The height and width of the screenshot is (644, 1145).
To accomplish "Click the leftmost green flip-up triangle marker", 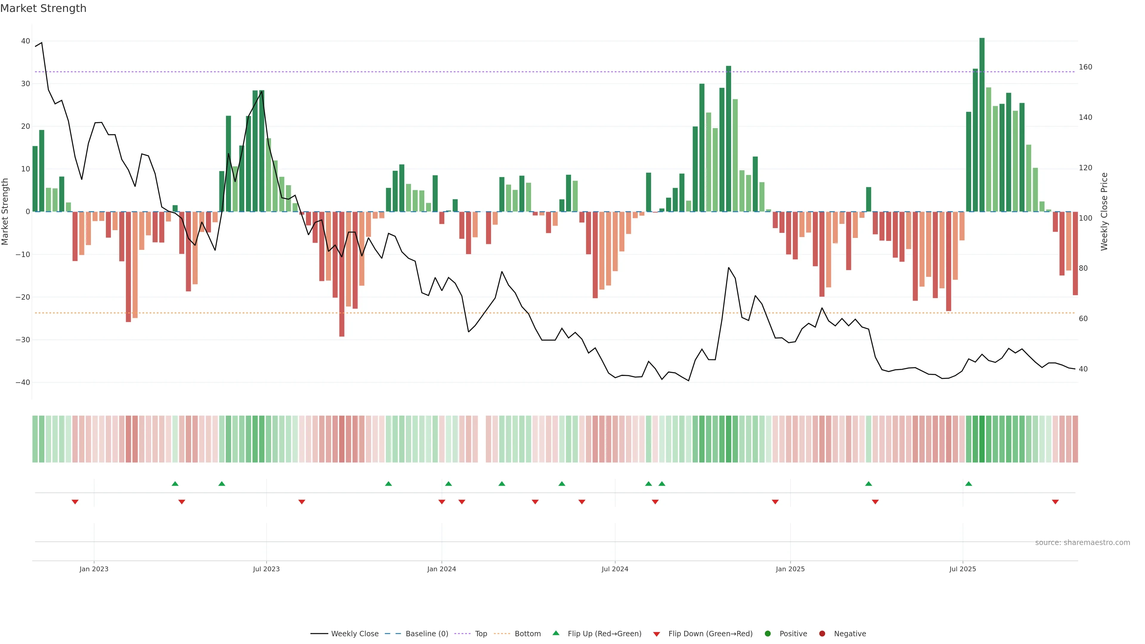I will [175, 484].
